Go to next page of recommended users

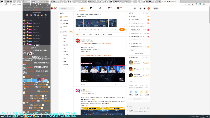148,57
